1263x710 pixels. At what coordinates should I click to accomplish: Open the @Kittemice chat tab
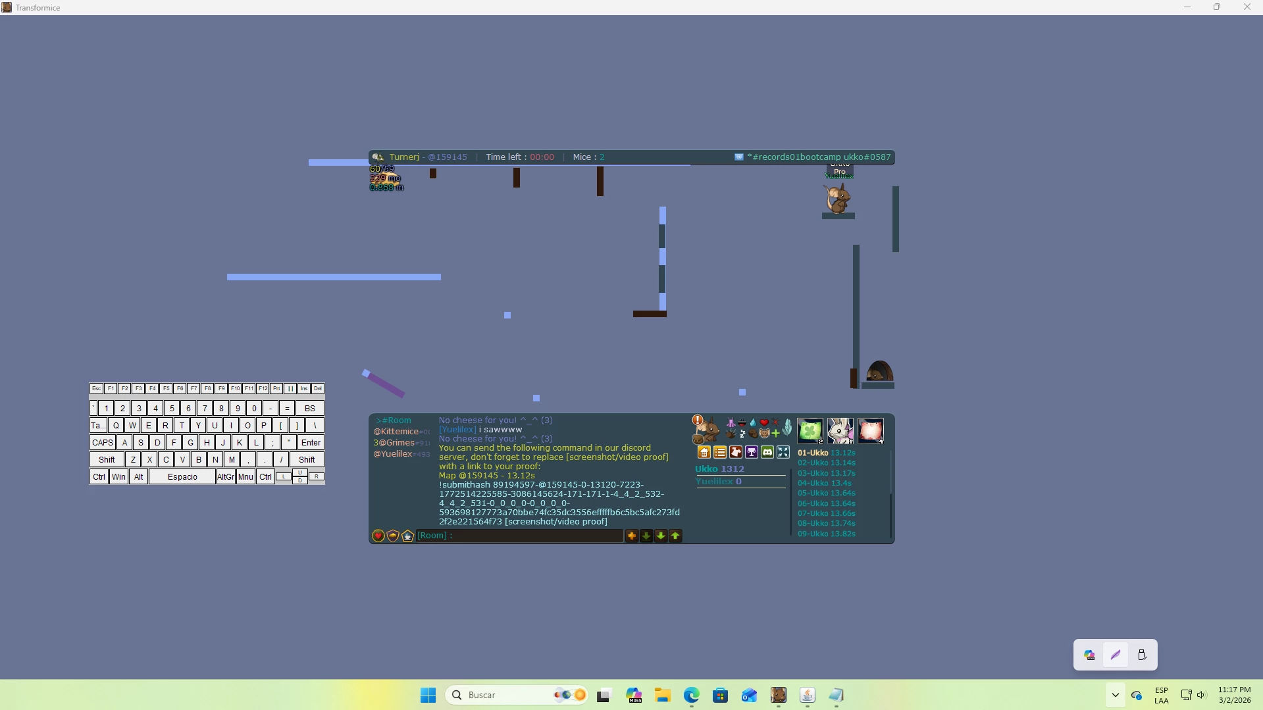coord(401,432)
